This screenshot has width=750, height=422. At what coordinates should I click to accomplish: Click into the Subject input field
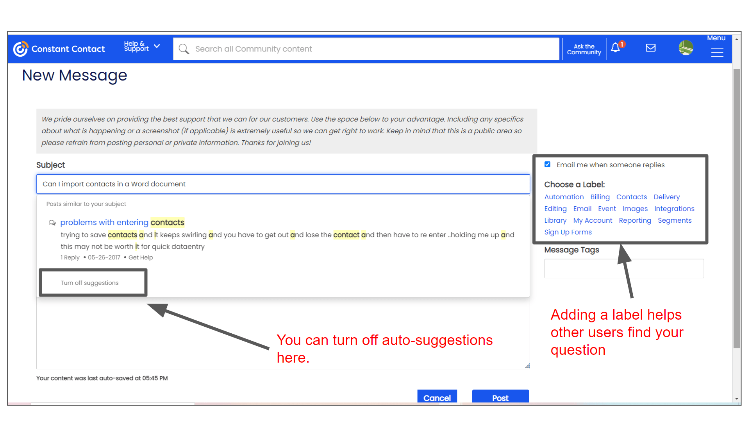283,184
